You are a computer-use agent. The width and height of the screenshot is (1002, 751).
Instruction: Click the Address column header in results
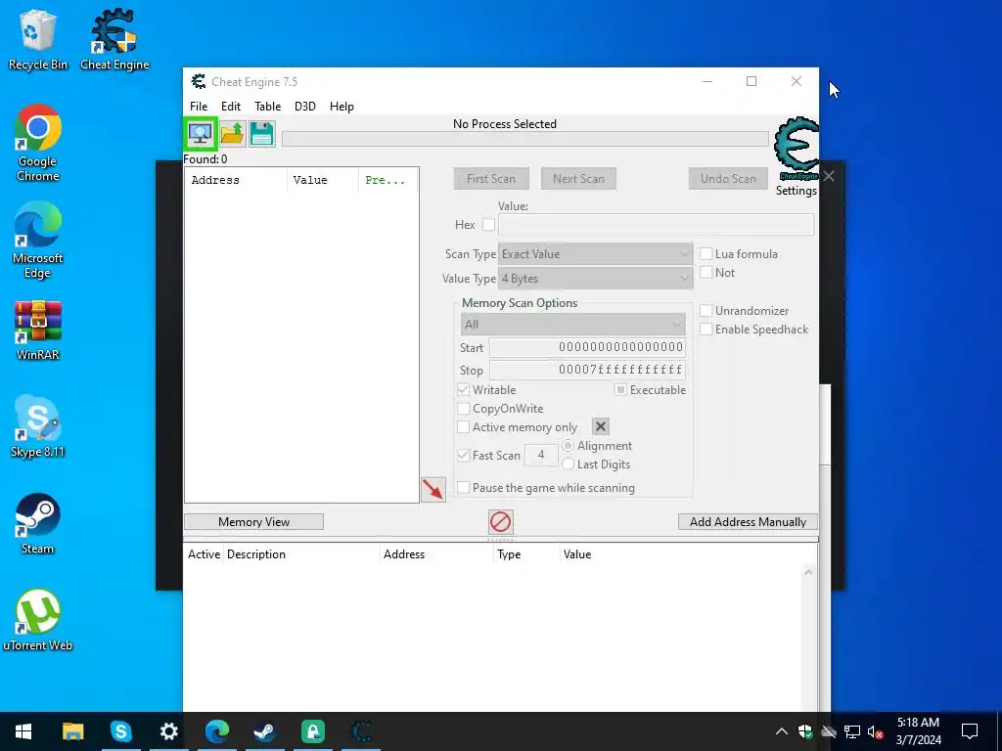point(236,180)
